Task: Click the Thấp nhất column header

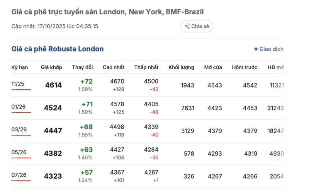Action: (146, 67)
